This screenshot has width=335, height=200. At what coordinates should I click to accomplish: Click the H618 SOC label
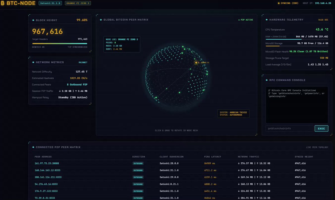pos(323,20)
